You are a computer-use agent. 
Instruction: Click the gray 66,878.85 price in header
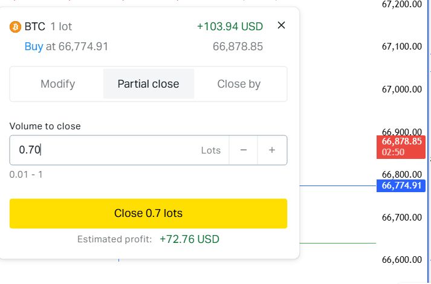pos(238,47)
